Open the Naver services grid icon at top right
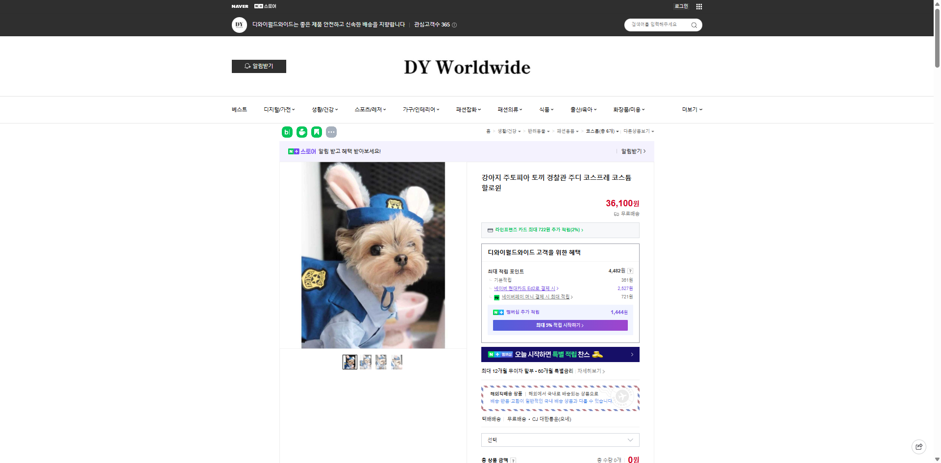The width and height of the screenshot is (941, 463). click(x=699, y=6)
